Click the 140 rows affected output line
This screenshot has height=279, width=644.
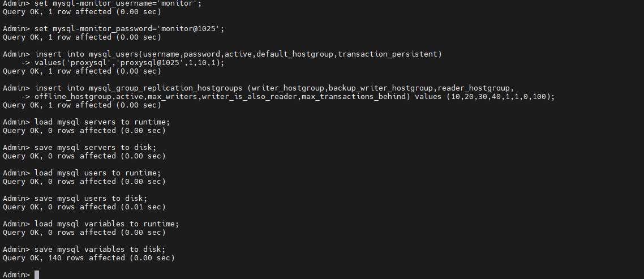click(89, 258)
